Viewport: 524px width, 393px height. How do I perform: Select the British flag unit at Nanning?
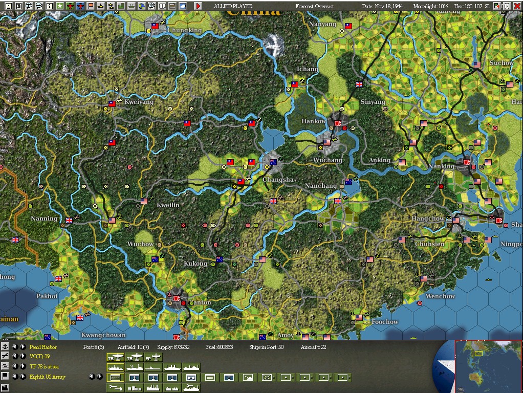(x=69, y=220)
